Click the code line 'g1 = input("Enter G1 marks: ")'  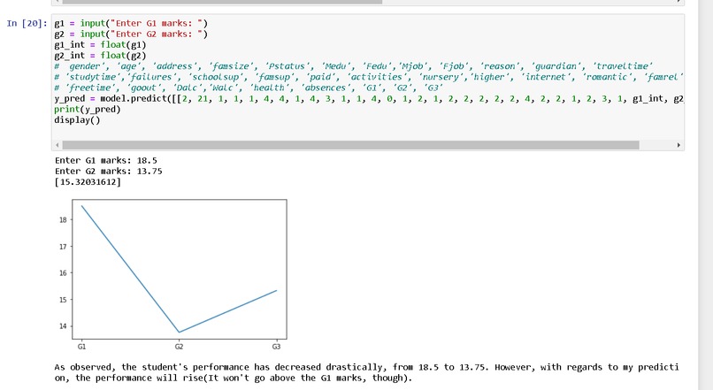tap(131, 23)
